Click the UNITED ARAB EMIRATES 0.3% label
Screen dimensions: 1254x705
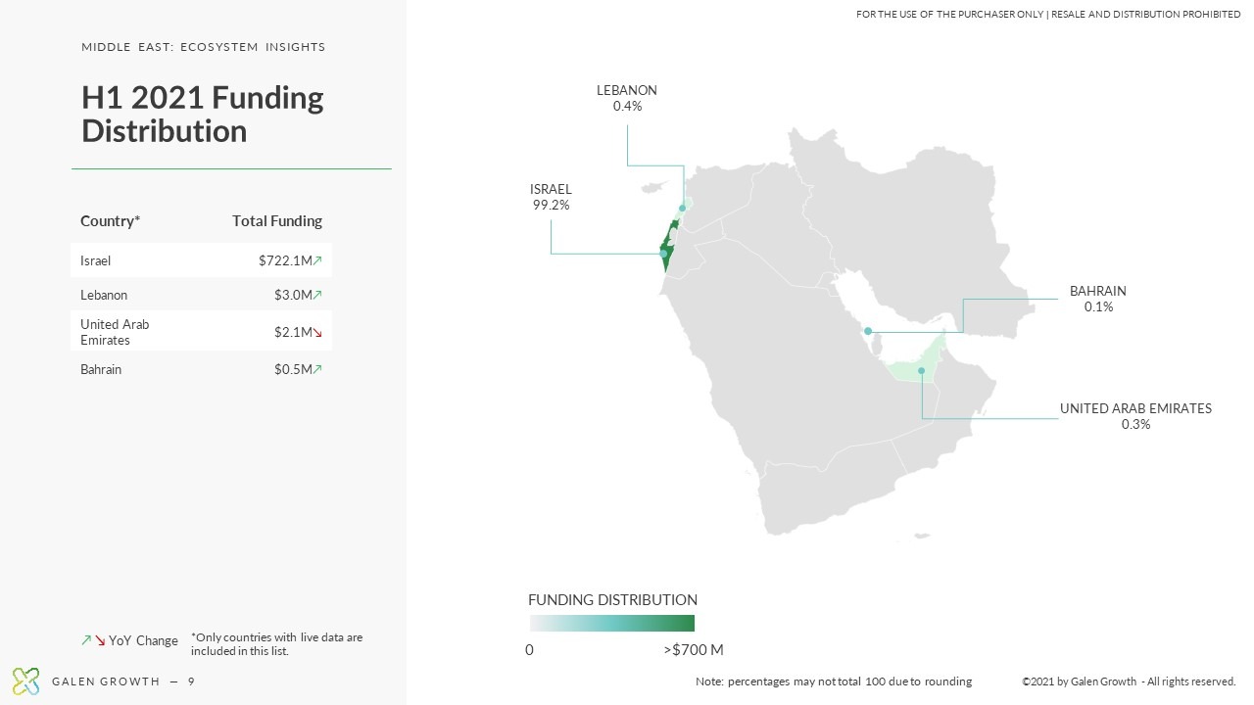(x=1135, y=416)
